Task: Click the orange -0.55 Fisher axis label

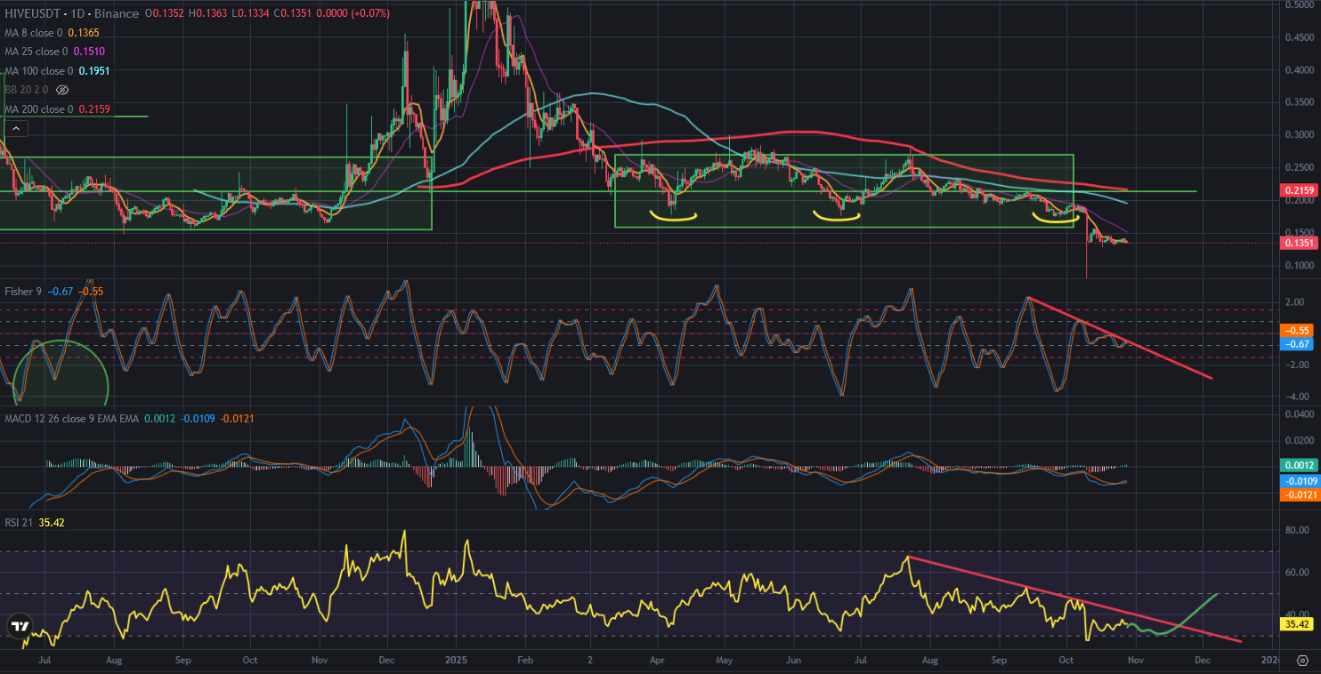Action: 1299,330
